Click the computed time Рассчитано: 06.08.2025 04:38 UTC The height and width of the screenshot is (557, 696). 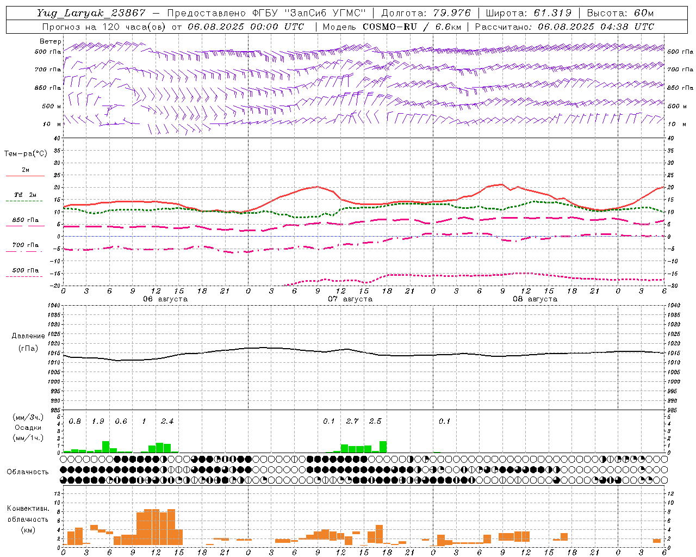click(x=564, y=27)
